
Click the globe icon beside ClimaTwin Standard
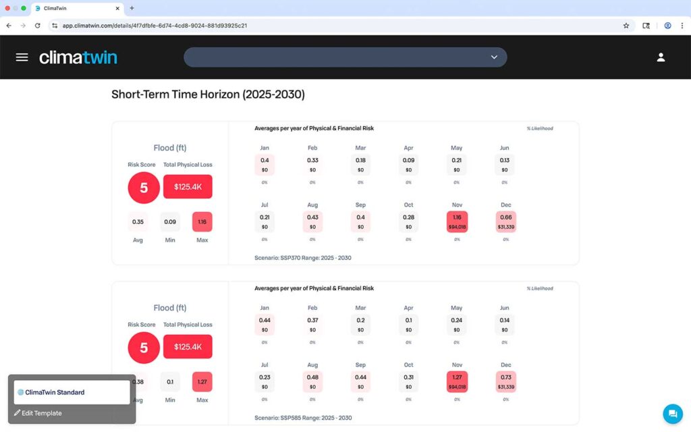coord(21,391)
